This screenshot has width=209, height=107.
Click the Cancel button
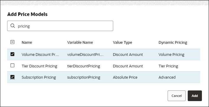pos(176,96)
